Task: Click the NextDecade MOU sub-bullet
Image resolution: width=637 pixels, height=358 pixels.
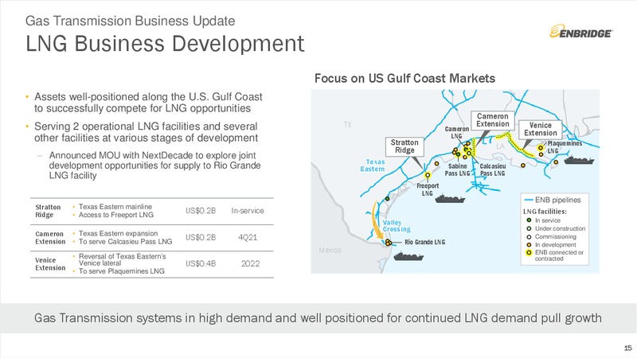Action: 154,165
